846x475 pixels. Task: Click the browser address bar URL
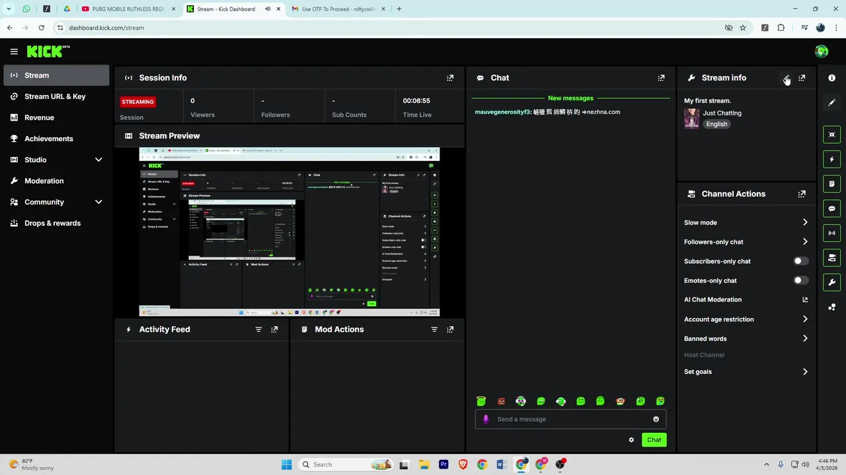(106, 28)
